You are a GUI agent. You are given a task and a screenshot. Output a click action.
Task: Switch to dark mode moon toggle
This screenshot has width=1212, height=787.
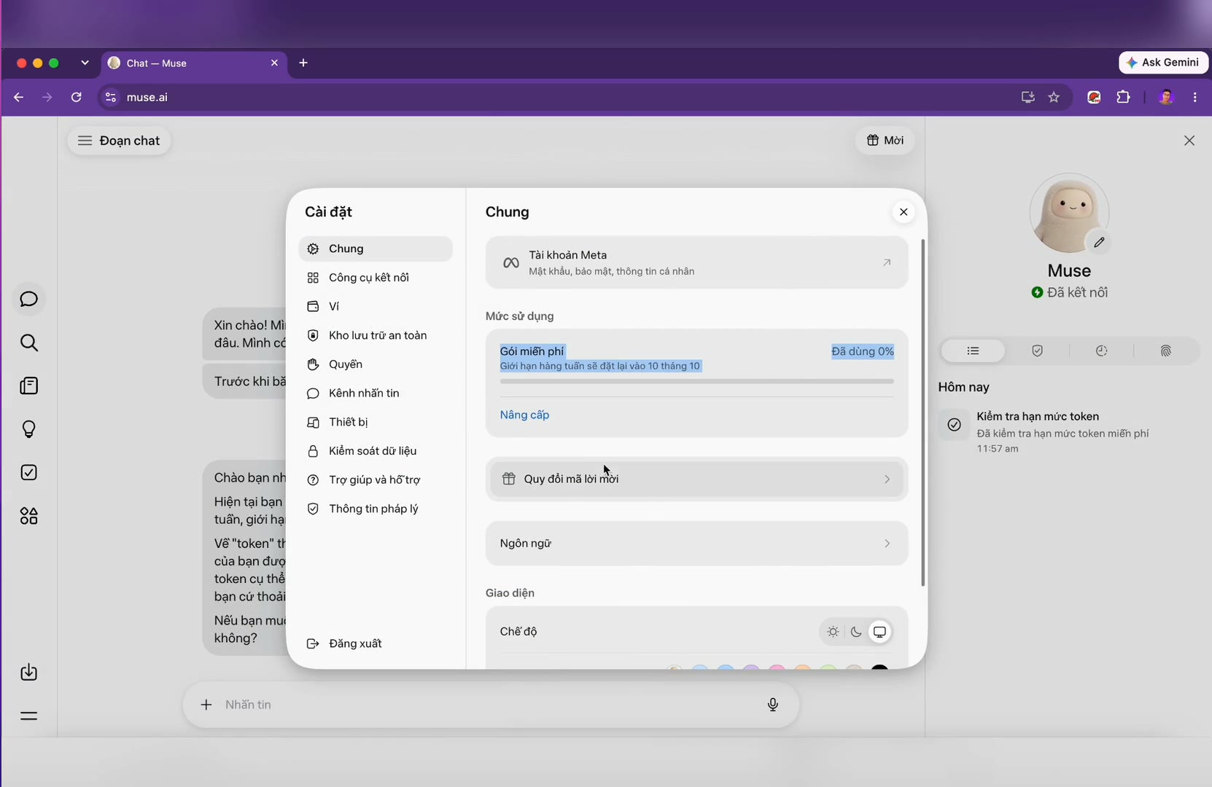(x=856, y=632)
